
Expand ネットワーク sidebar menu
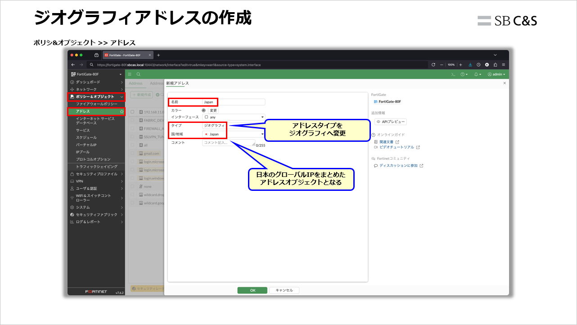[x=96, y=90]
